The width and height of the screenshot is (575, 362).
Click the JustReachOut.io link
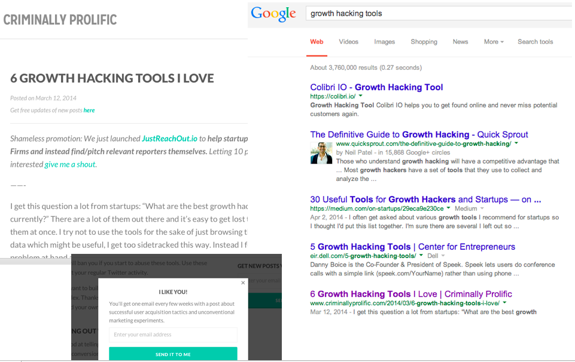[169, 139]
